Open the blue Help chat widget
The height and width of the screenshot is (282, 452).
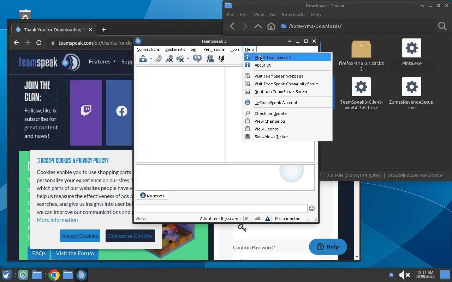[328, 247]
